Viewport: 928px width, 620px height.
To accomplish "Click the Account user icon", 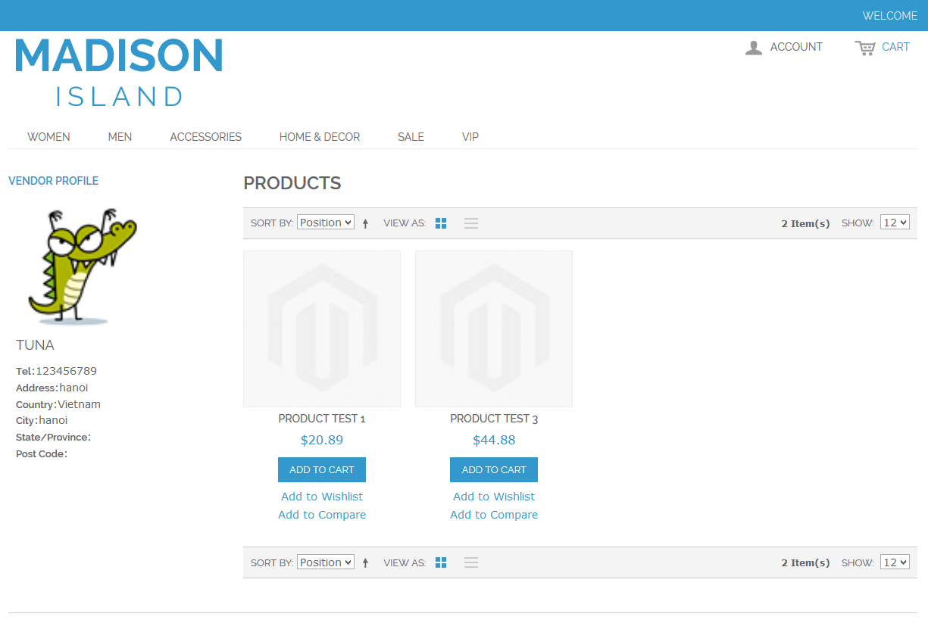I will point(754,48).
